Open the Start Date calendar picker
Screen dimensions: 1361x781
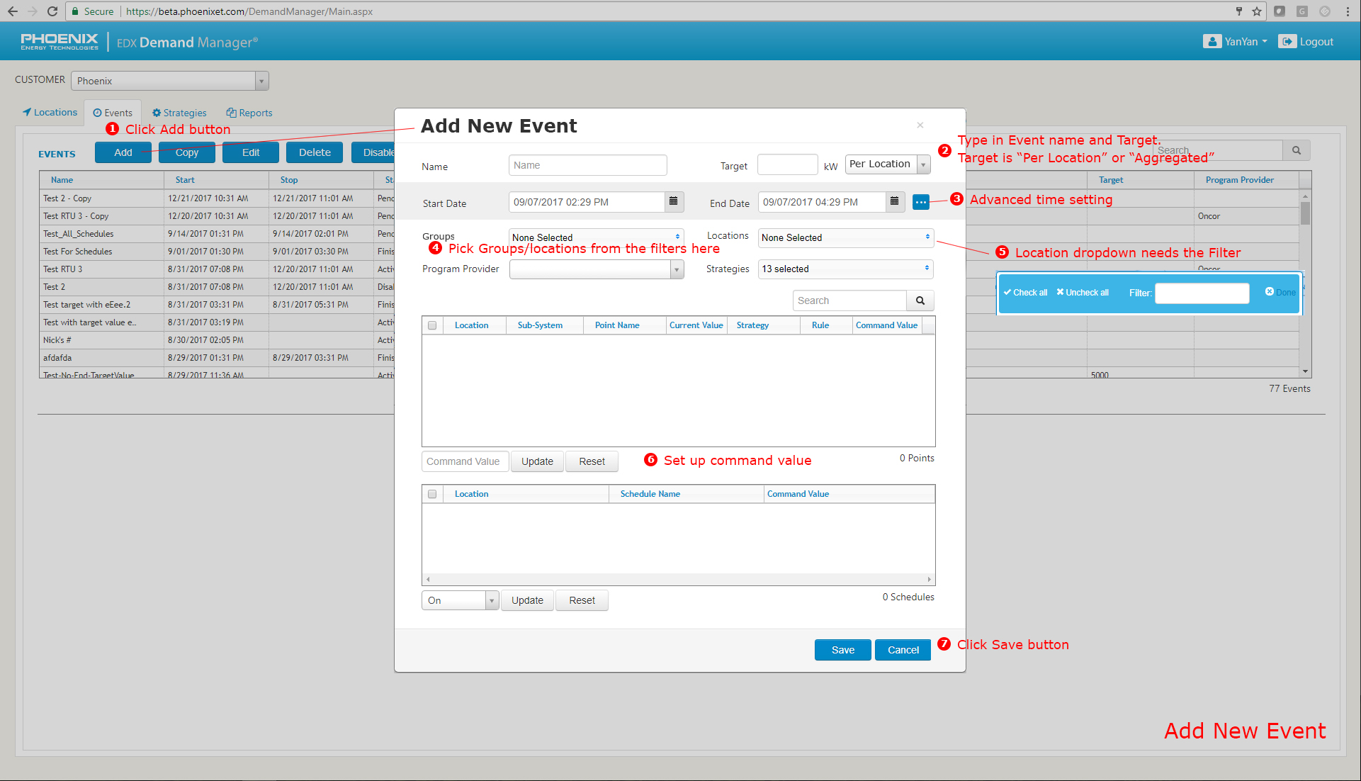coord(673,202)
